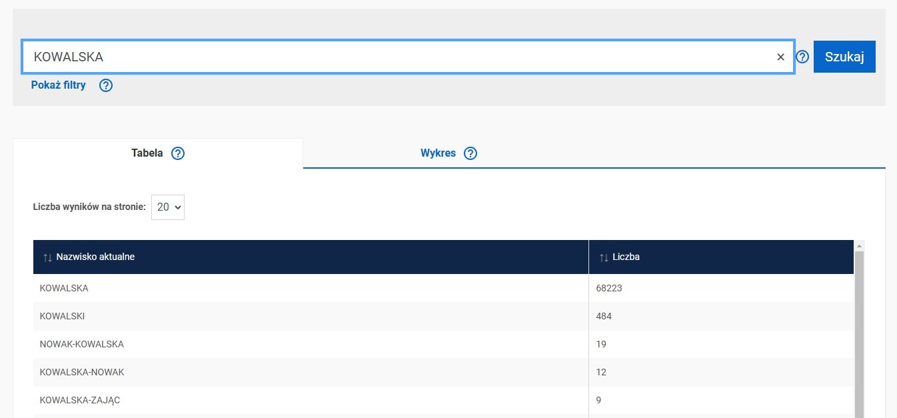Open results-per-page dropdown showing 20
Viewport: 897px width, 418px height.
(168, 207)
